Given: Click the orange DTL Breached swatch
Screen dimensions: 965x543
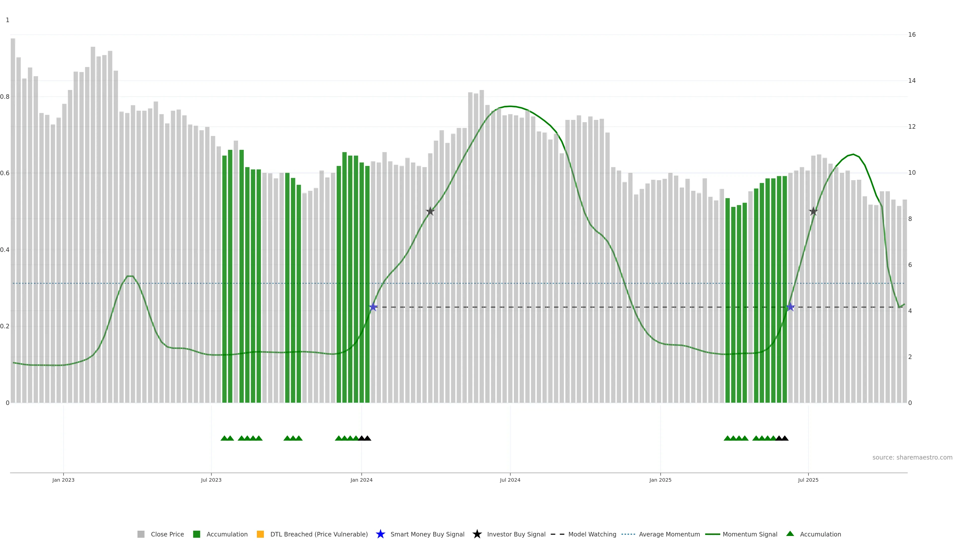Looking at the screenshot, I should [260, 534].
